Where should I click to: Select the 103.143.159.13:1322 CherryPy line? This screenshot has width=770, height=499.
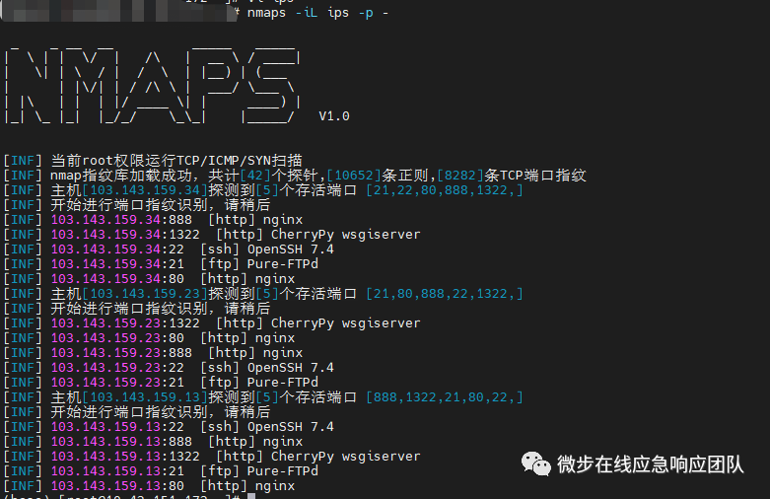212,456
